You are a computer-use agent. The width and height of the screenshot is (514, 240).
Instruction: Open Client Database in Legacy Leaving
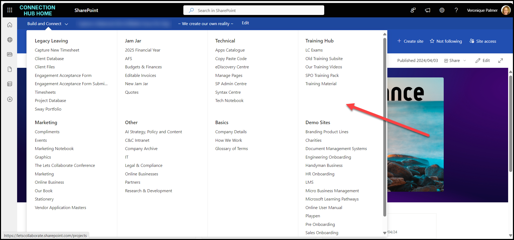tap(49, 58)
